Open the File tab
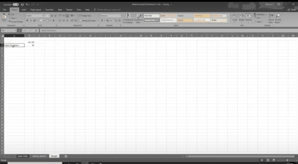The width and height of the screenshot is (298, 164). point(5,10)
